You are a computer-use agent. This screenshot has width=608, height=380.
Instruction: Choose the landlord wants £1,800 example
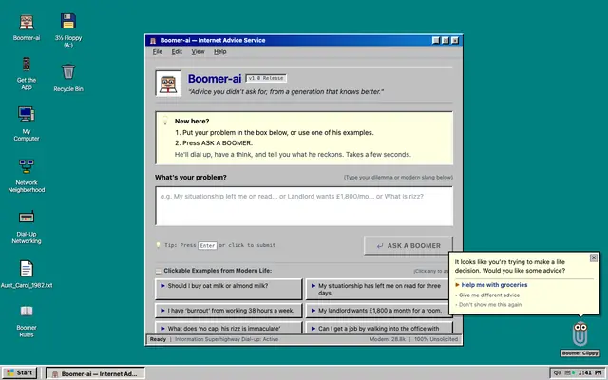[379, 311]
